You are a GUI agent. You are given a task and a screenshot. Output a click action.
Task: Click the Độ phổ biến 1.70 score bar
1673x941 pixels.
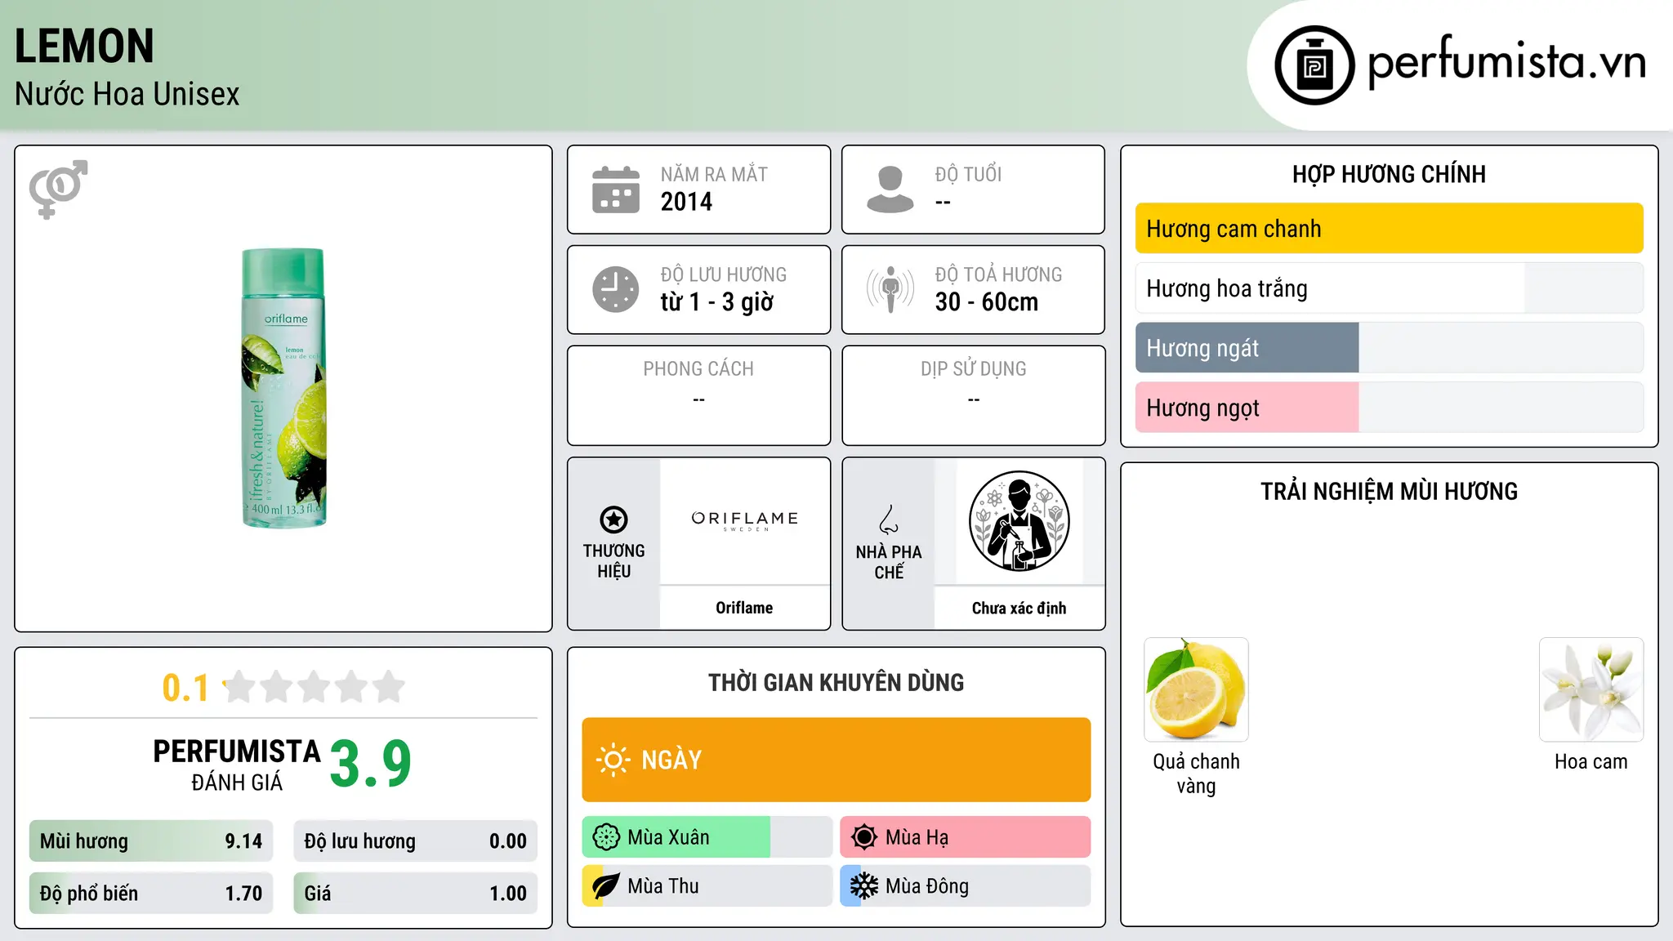[x=151, y=894]
